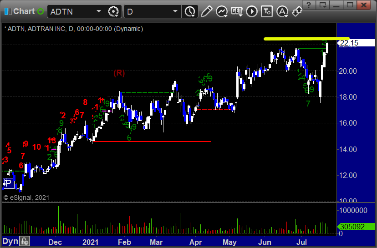Open the ADTN symbol dropdown
377x248 pixels.
[99, 11]
